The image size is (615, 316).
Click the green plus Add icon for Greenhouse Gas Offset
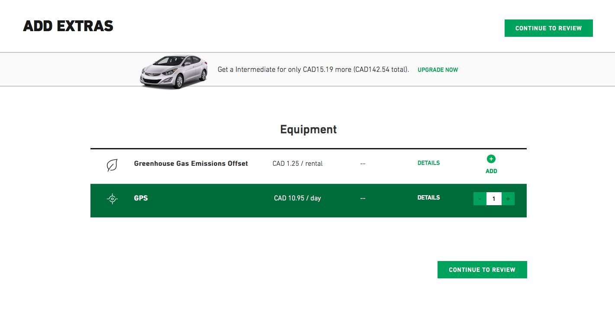[x=491, y=159]
